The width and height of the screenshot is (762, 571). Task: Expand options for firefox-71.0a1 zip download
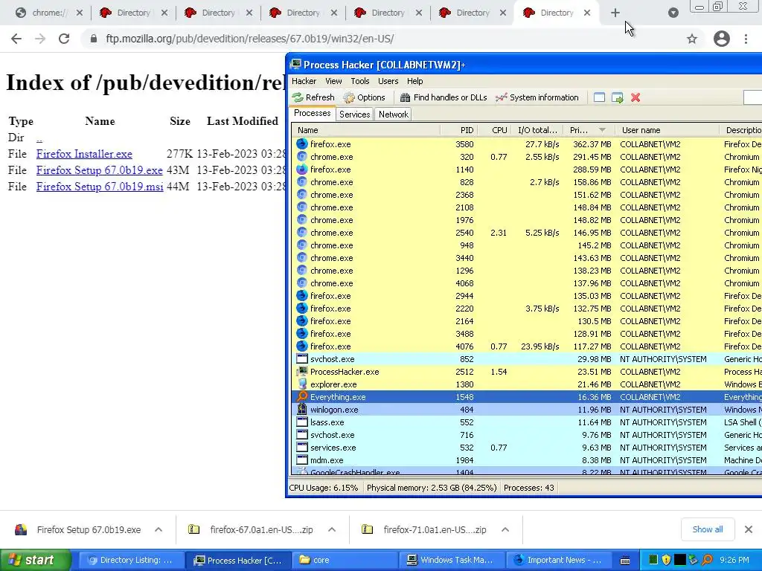coord(505,529)
